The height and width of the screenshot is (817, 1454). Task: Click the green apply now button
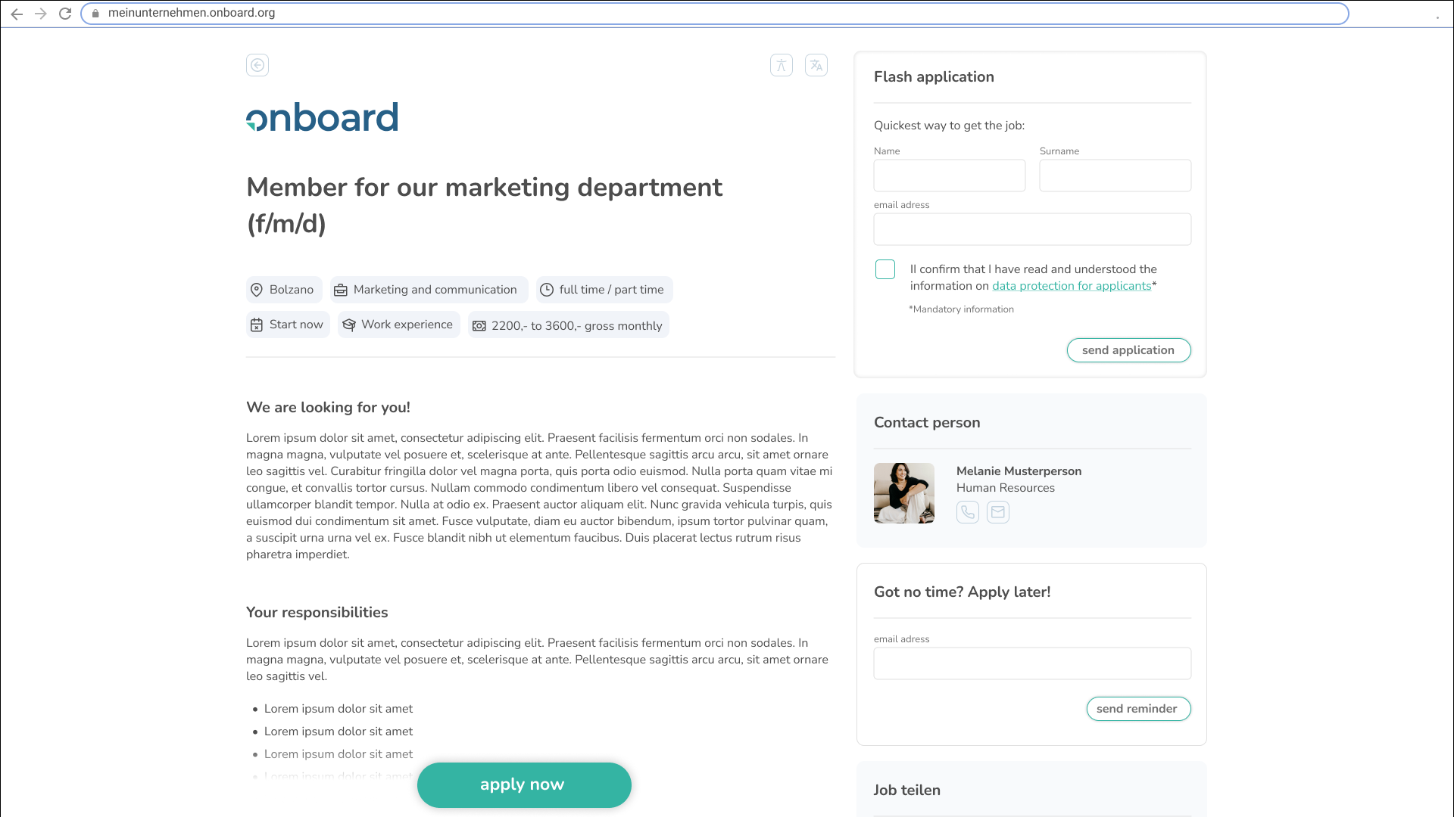[523, 784]
